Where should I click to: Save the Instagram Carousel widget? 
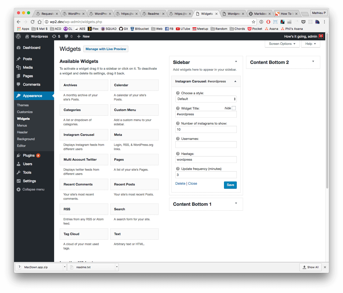point(230,185)
